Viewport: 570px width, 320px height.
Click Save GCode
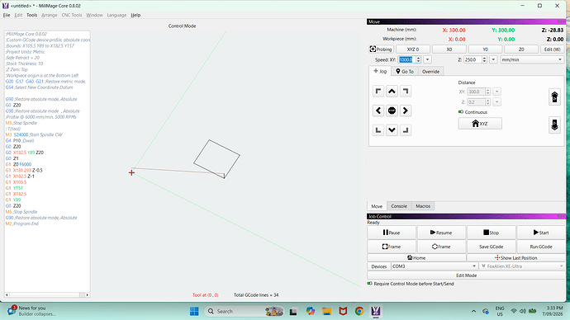(491, 247)
